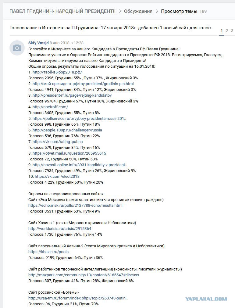
Task: Go to the group ПАВЕЛ ГРУДИНИН breadcrumb
Action: [x=62, y=11]
